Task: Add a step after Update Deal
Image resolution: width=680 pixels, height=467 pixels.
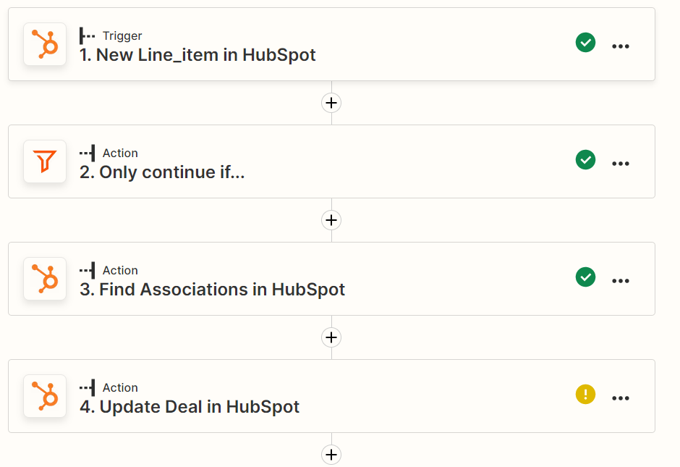Action: (x=331, y=455)
